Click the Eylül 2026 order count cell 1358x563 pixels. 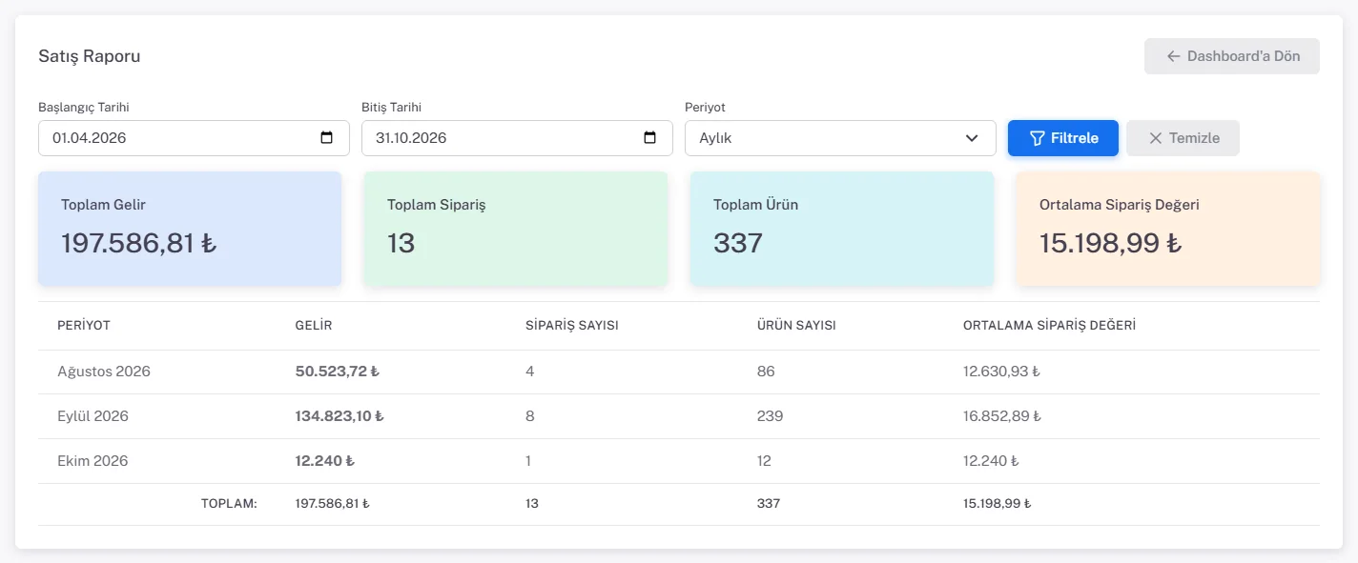(x=530, y=416)
